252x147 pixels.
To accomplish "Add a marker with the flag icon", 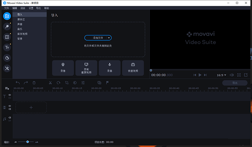I will click(x=107, y=83).
